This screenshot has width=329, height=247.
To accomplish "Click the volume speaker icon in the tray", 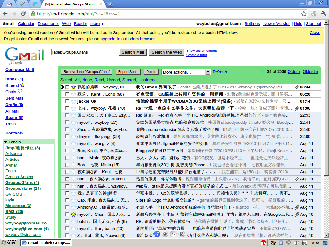I will 296,243.
